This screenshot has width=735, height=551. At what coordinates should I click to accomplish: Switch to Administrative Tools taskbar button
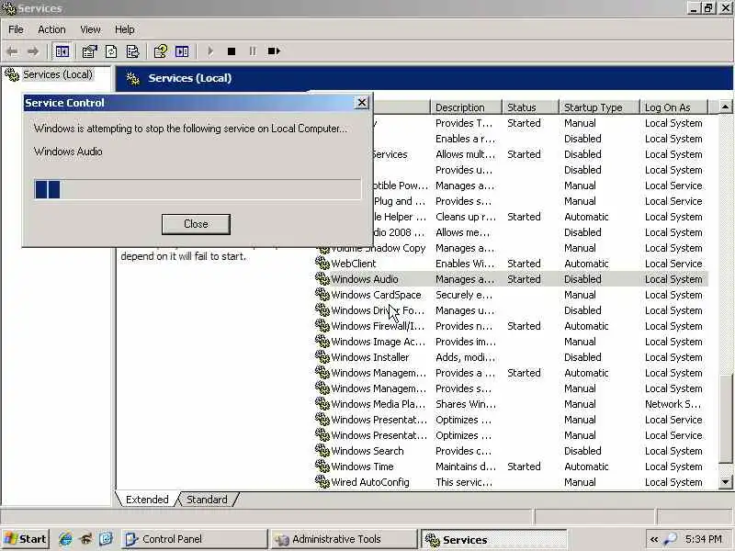tap(344, 539)
